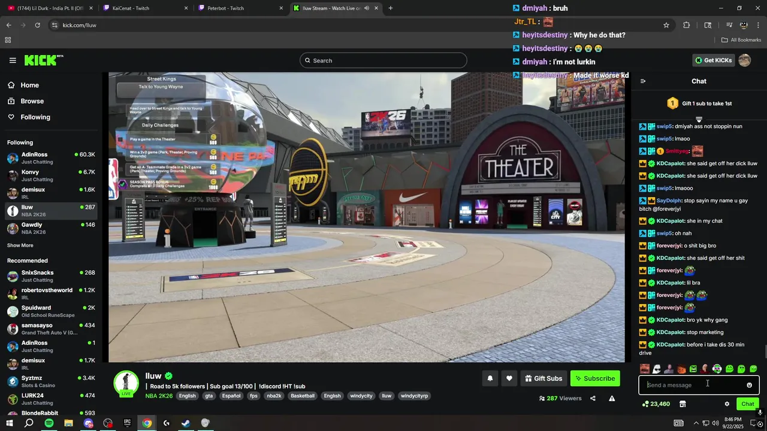Expand Show More under Following
Image resolution: width=767 pixels, height=431 pixels.
pos(20,245)
